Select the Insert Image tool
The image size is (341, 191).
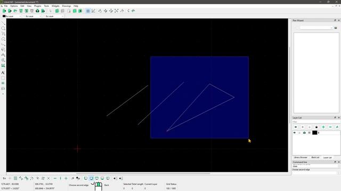tap(3, 83)
